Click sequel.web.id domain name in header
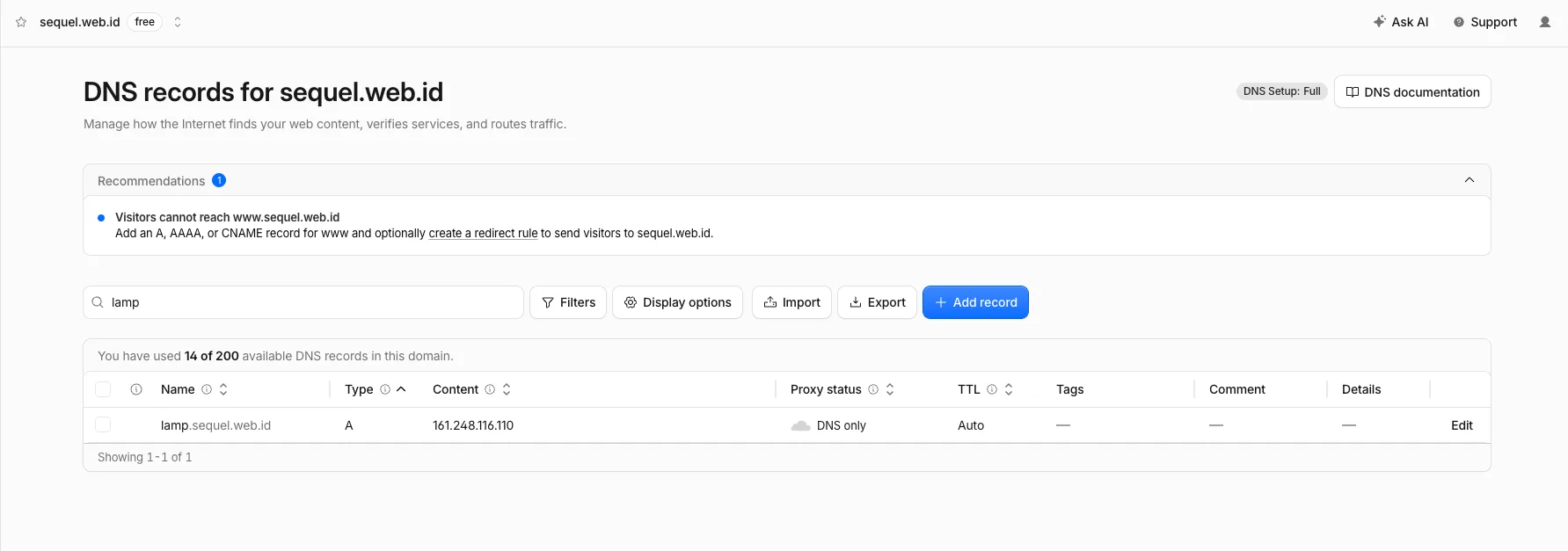The height and width of the screenshot is (551, 1568). (x=80, y=22)
